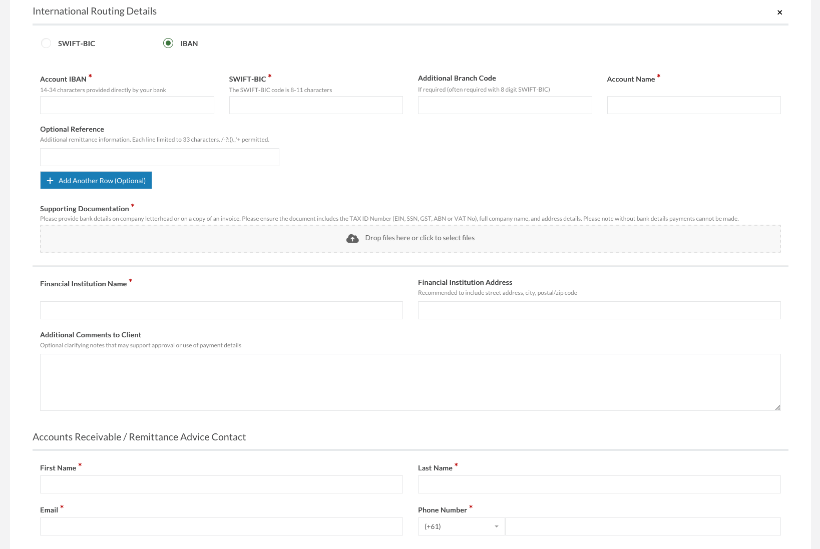This screenshot has height=549, width=820.
Task: Grab the comments textarea resize handle
Action: pyautogui.click(x=777, y=407)
